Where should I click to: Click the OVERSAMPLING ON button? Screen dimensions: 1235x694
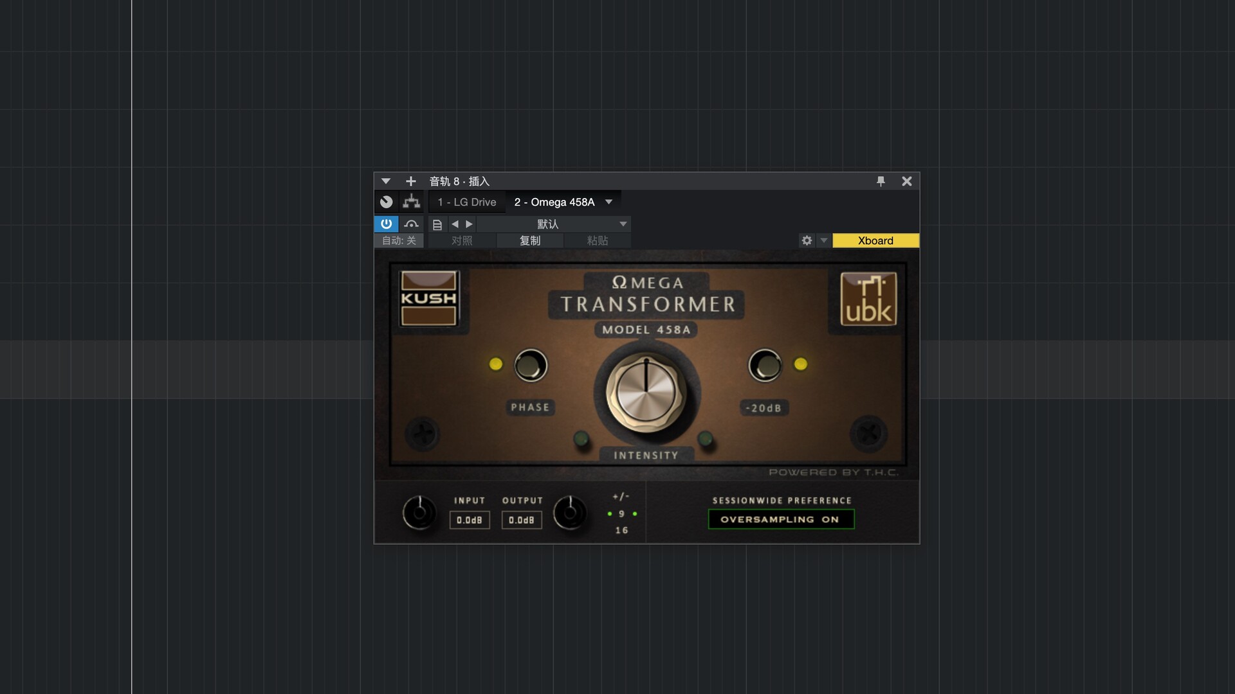click(781, 519)
